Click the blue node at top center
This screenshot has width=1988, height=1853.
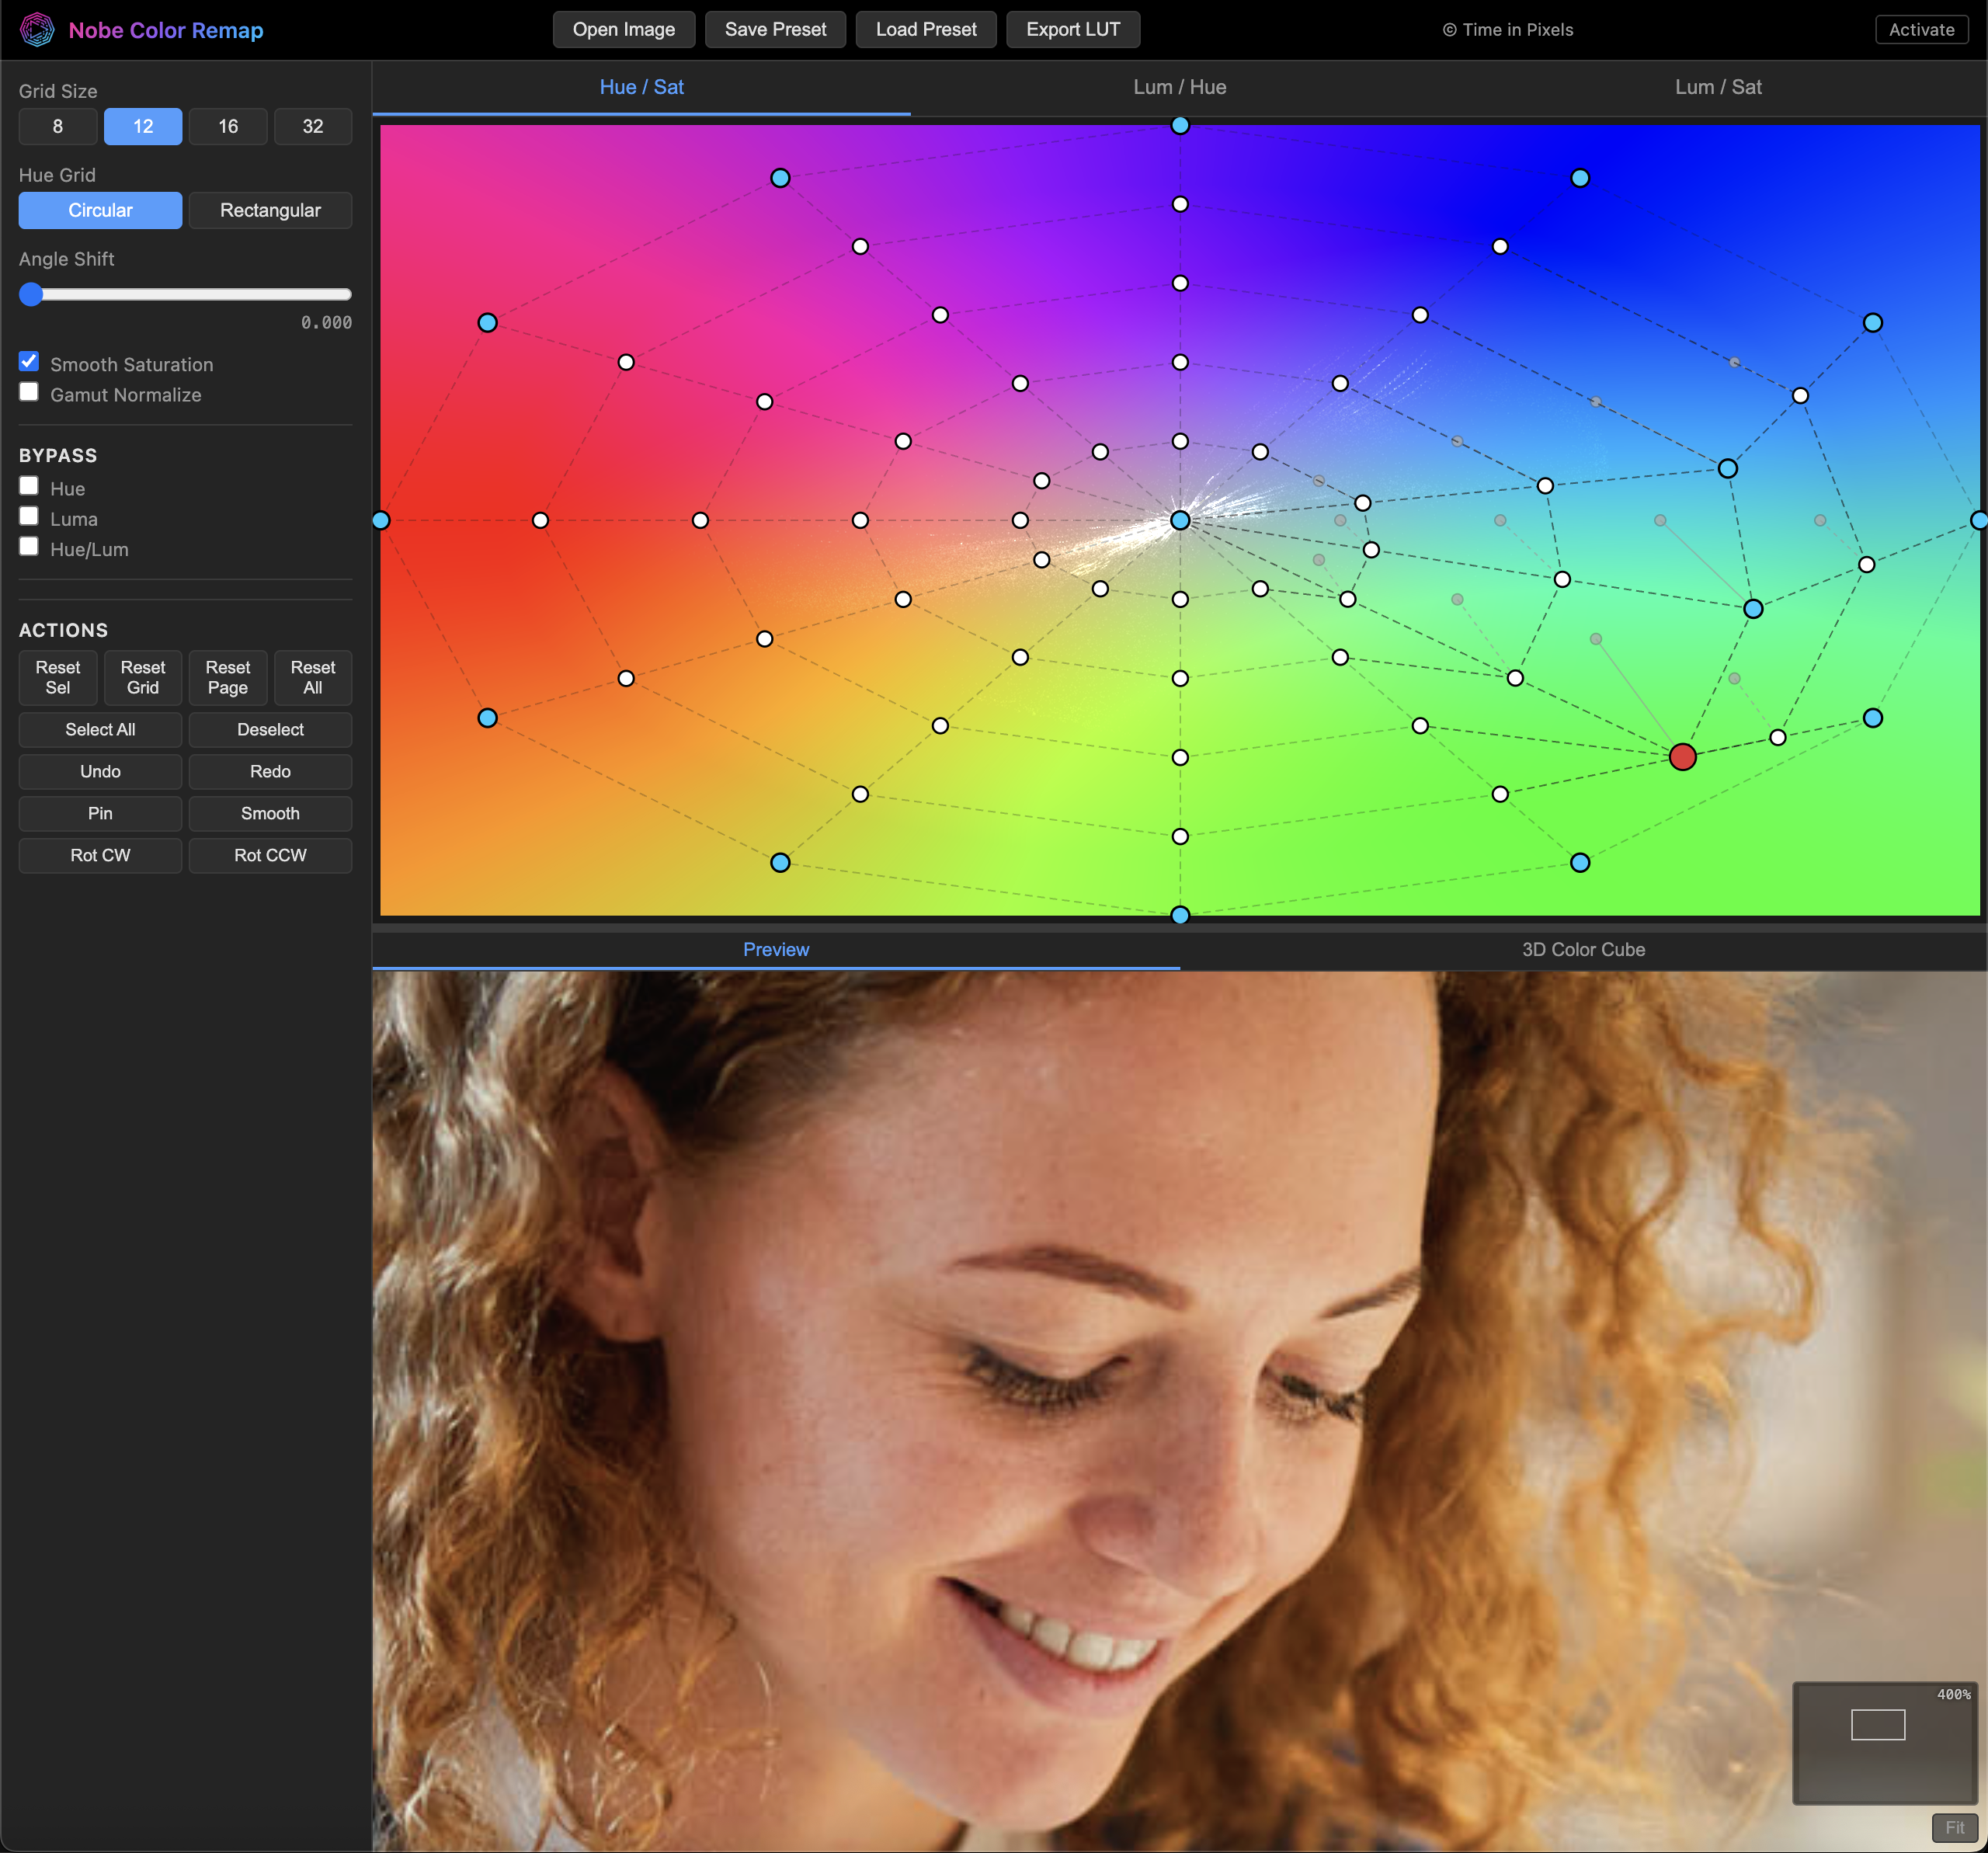[x=1180, y=125]
